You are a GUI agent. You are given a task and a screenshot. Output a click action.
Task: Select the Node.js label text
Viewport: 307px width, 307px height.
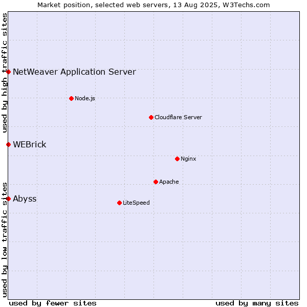[x=85, y=98]
